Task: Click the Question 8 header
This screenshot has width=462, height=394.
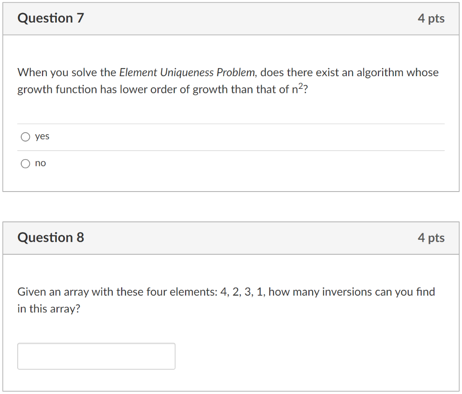Action: coord(50,238)
